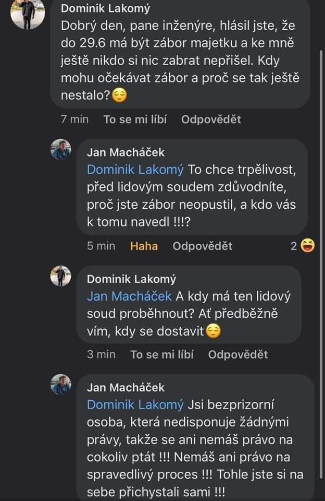Like the top comment with "To se mi líbí"
This screenshot has height=501, width=325.
click(x=135, y=120)
